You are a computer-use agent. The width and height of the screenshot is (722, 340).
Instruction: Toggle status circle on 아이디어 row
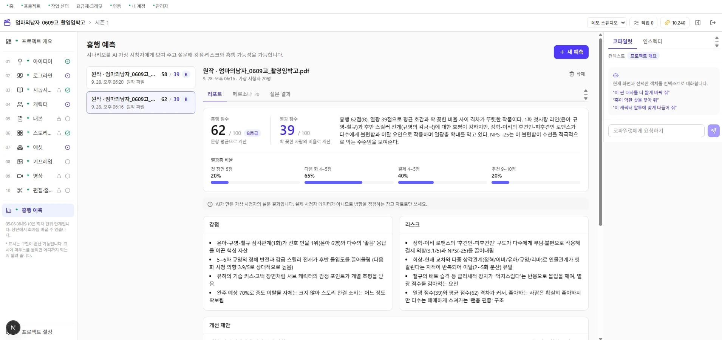tap(68, 61)
